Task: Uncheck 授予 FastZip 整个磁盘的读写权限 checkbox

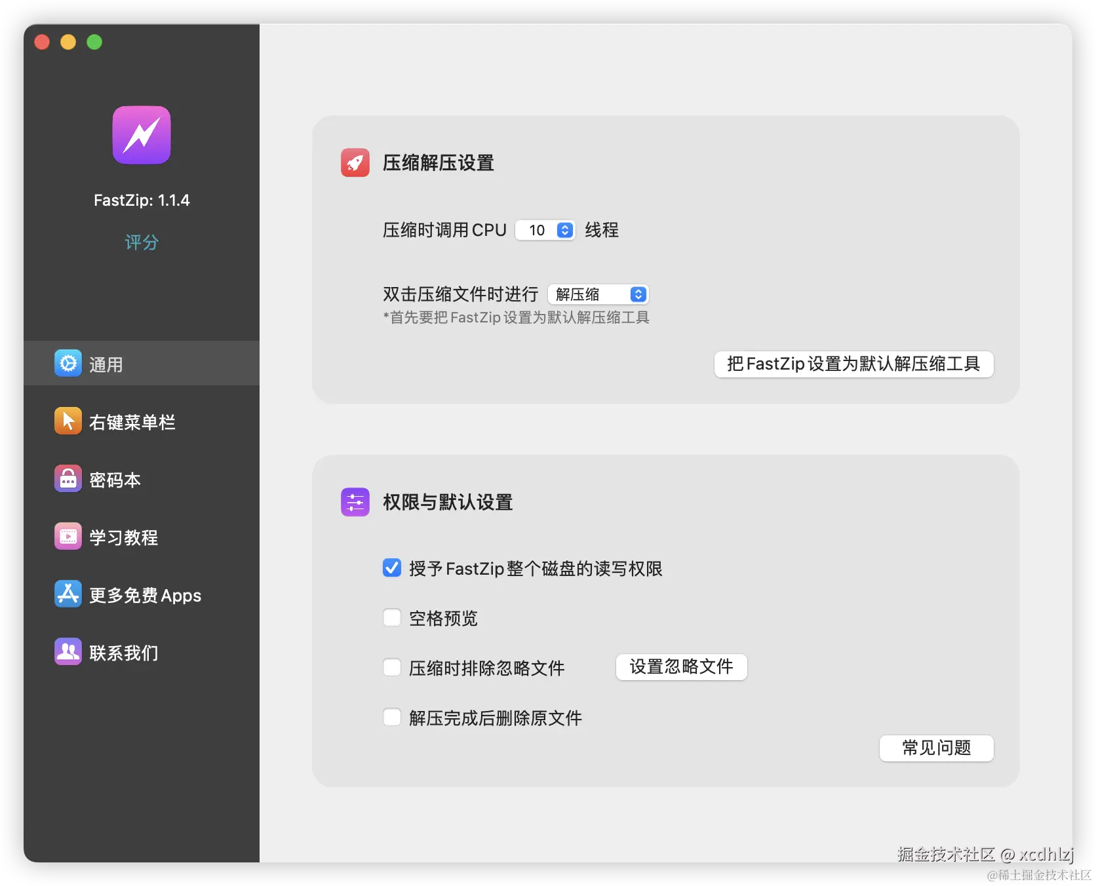Action: point(392,568)
